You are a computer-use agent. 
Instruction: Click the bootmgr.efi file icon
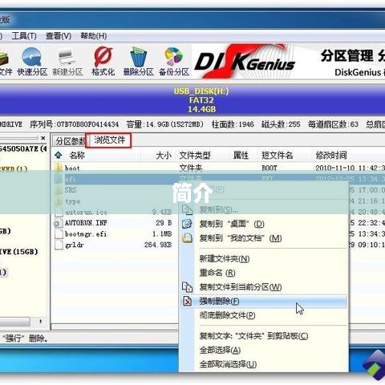(x=59, y=234)
